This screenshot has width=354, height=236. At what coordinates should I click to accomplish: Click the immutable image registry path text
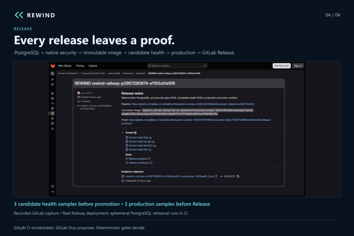coord(188,112)
